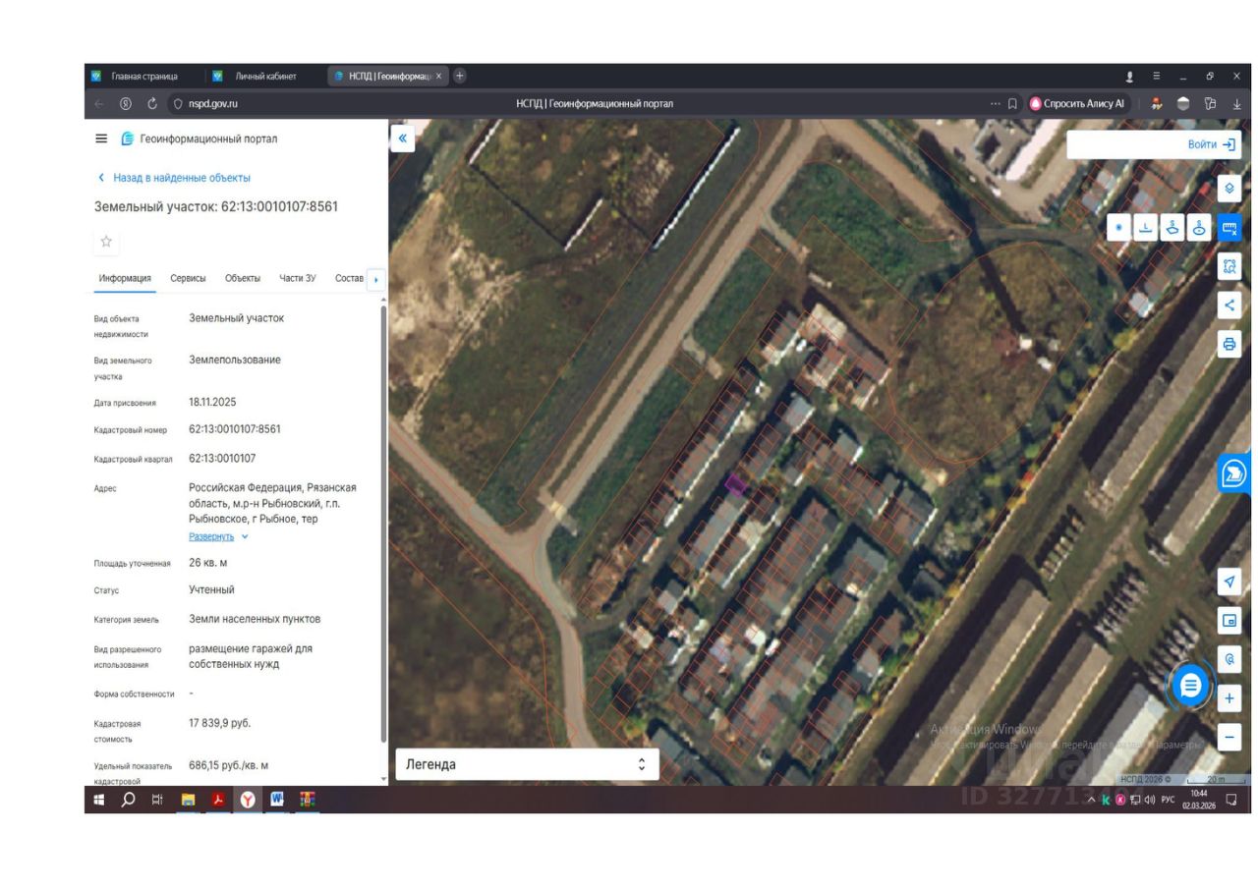1258x889 pixels.
Task: Open the browser downloads icon
Action: pos(1237,103)
